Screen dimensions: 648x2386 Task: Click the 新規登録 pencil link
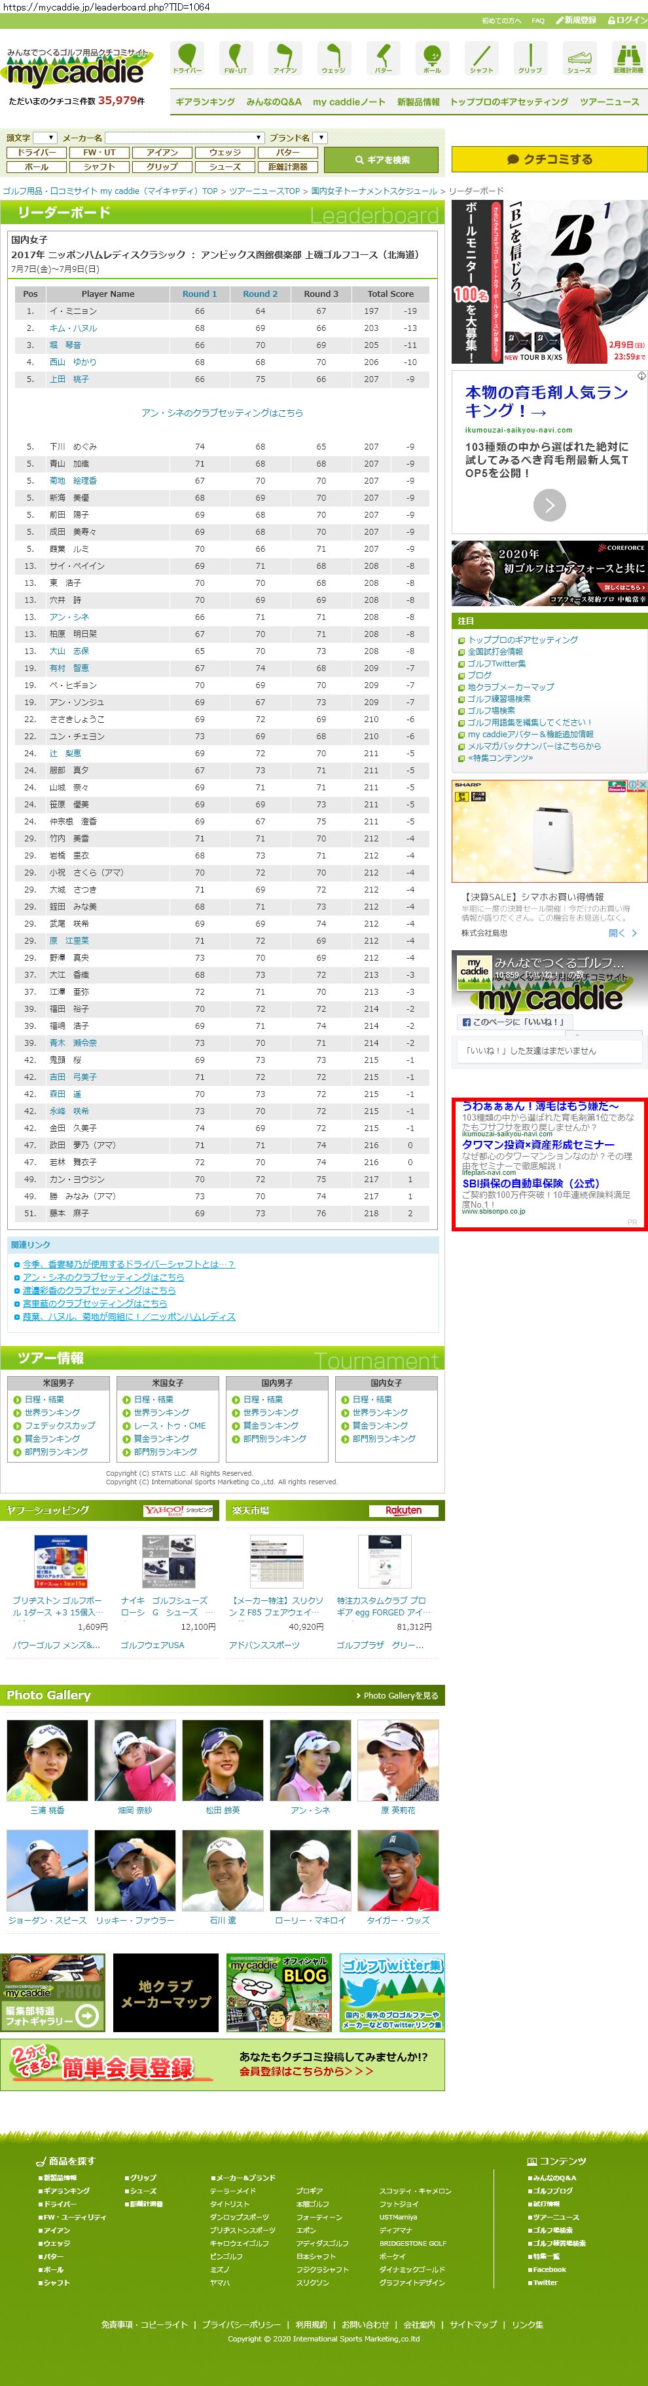tap(576, 20)
